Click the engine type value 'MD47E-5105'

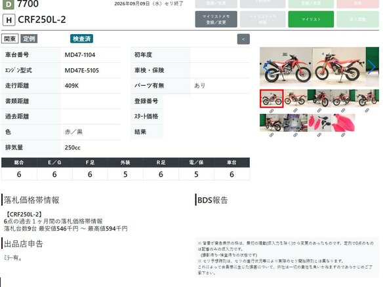point(82,71)
